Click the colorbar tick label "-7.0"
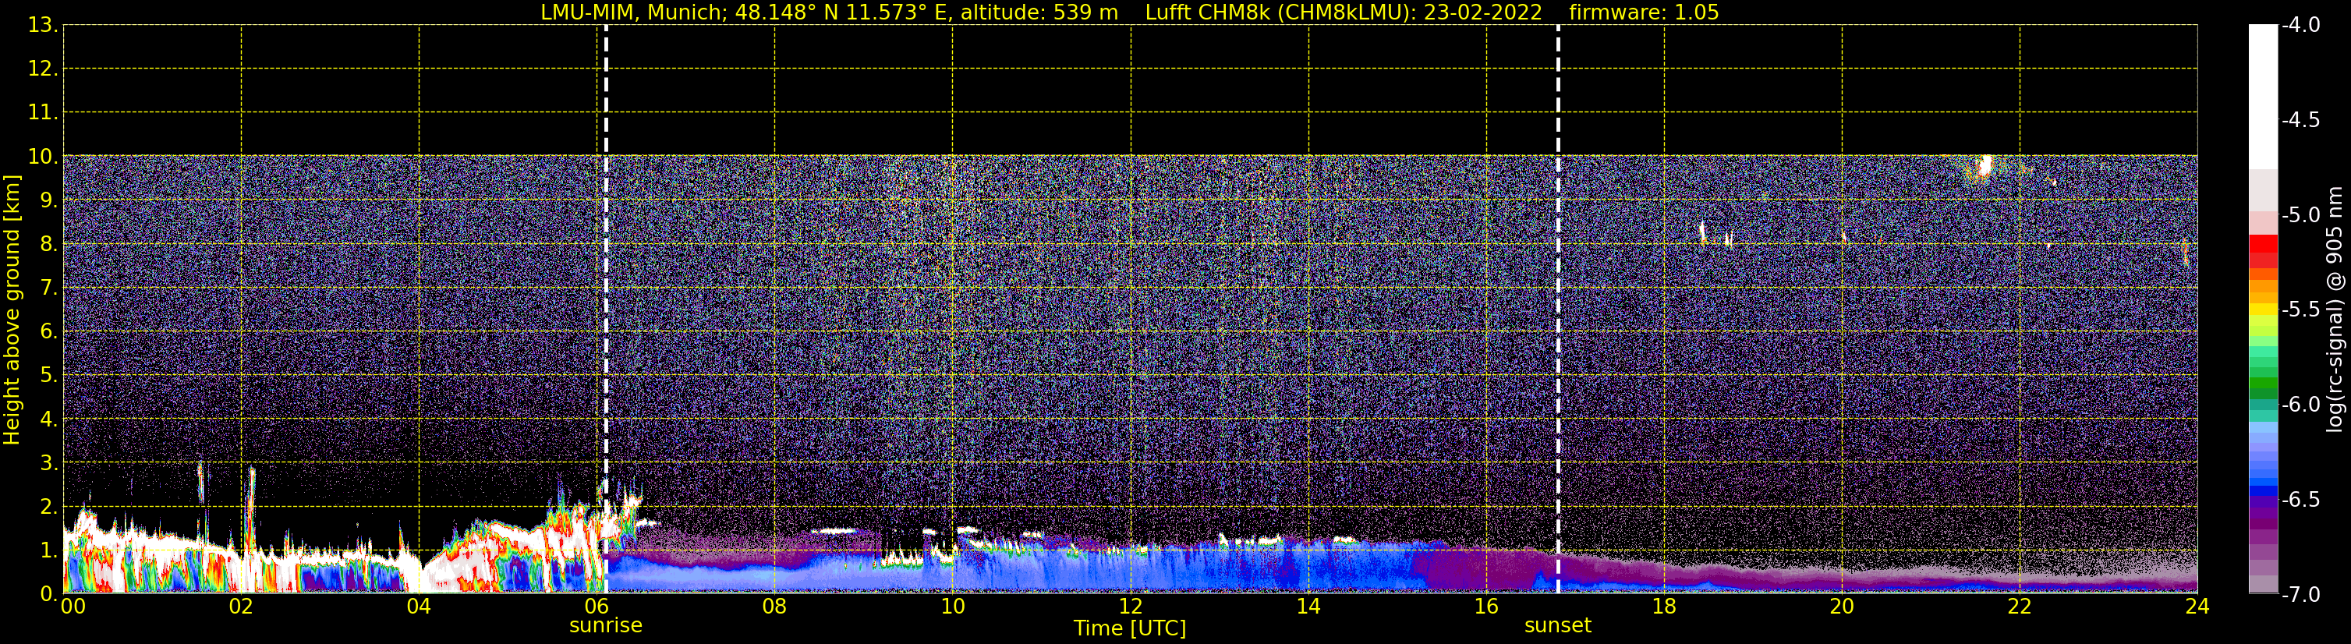This screenshot has height=644, width=2351. click(x=2300, y=595)
